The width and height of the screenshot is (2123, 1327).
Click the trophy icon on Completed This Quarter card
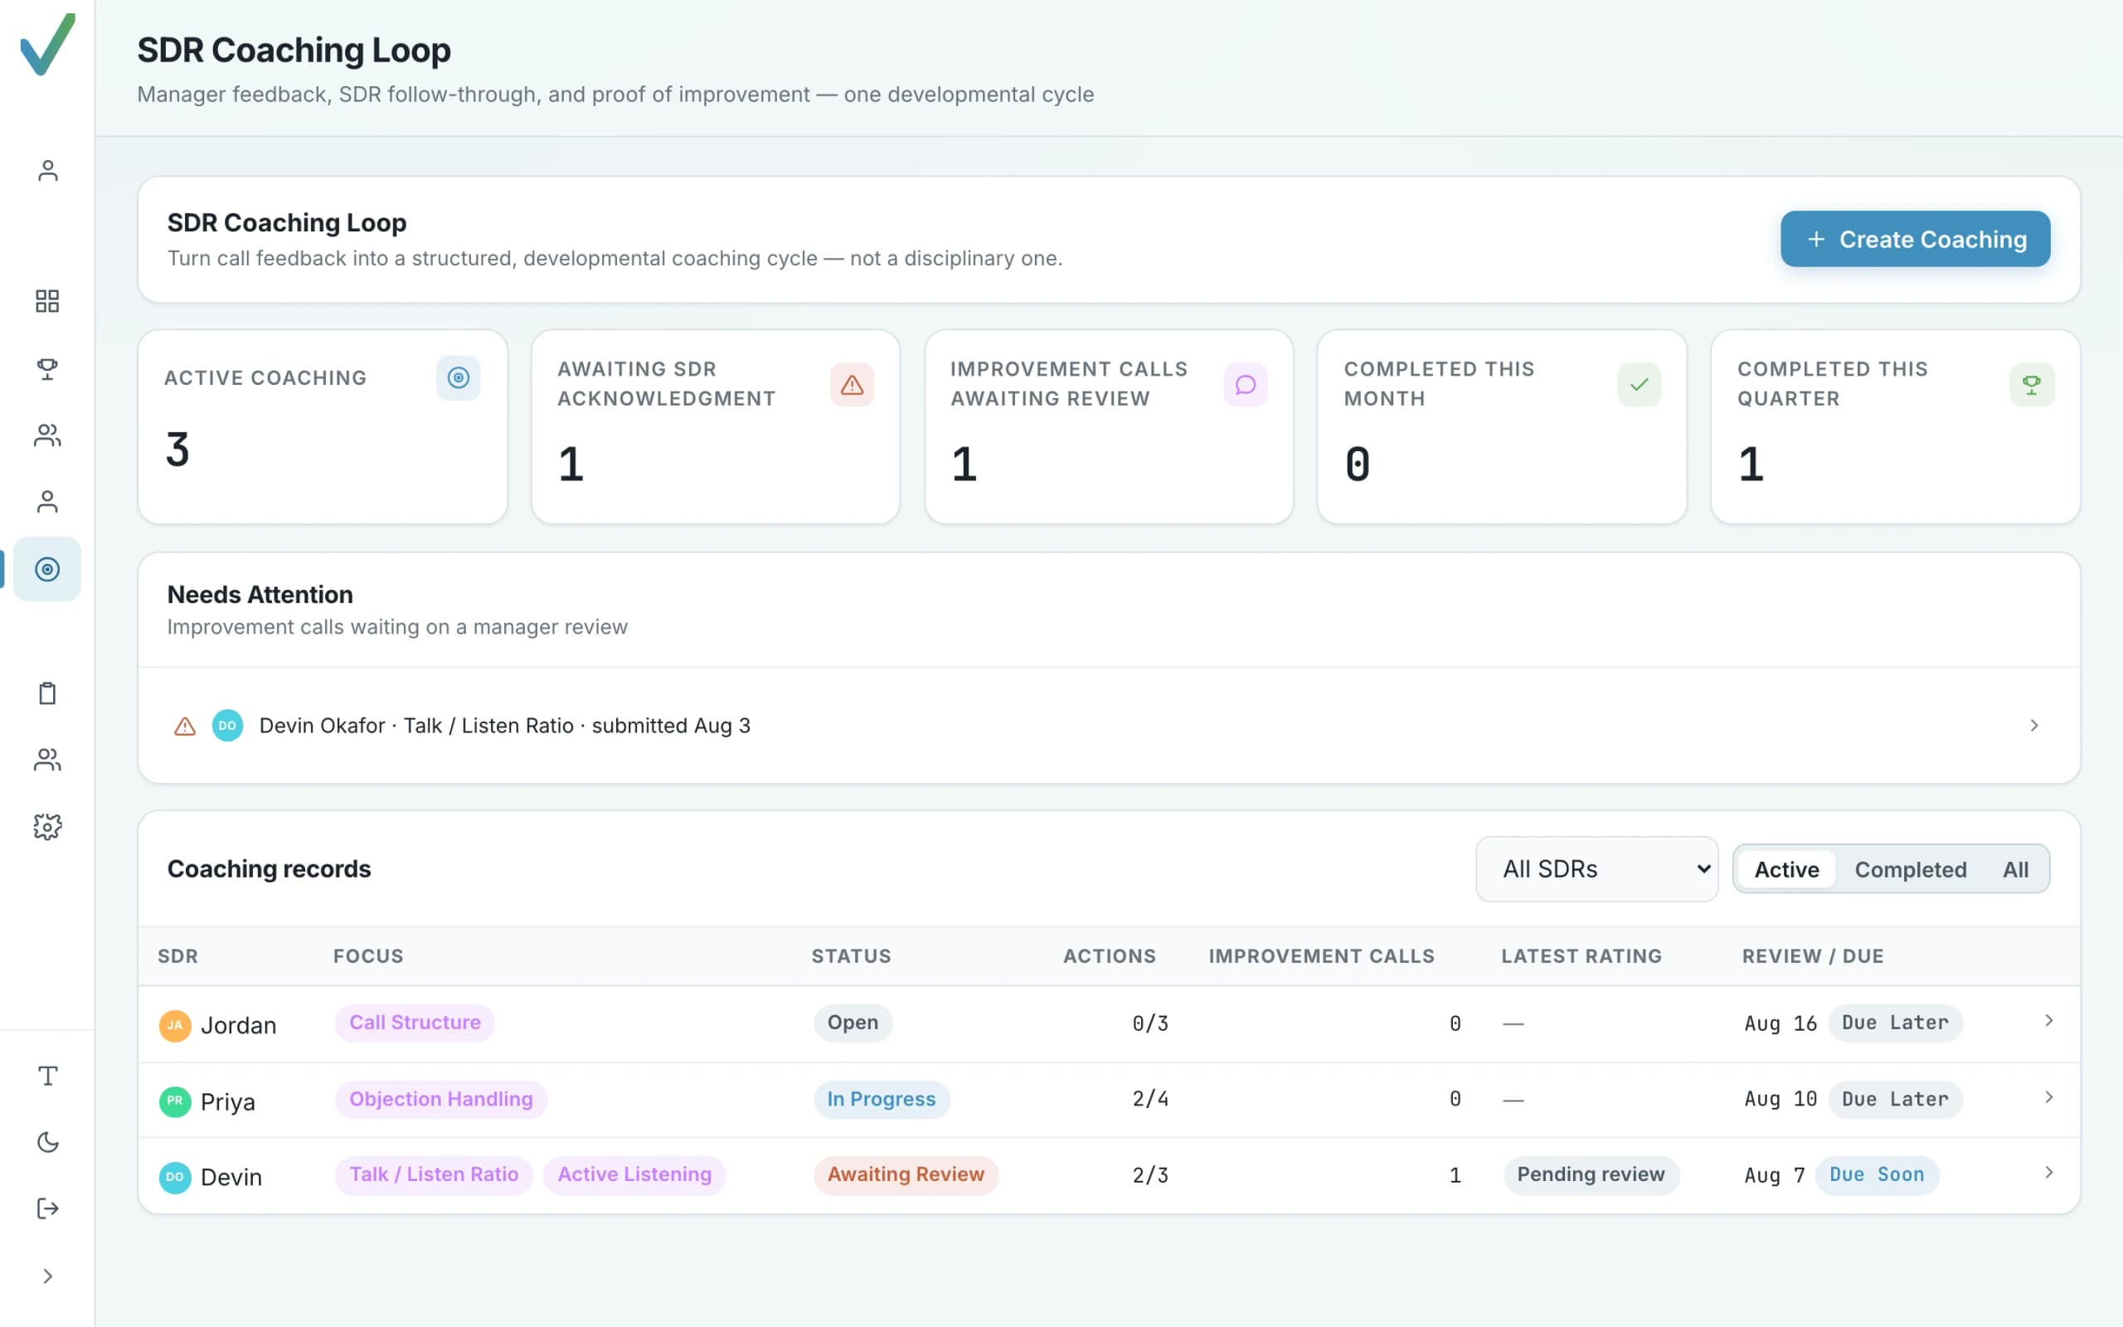tap(2032, 384)
